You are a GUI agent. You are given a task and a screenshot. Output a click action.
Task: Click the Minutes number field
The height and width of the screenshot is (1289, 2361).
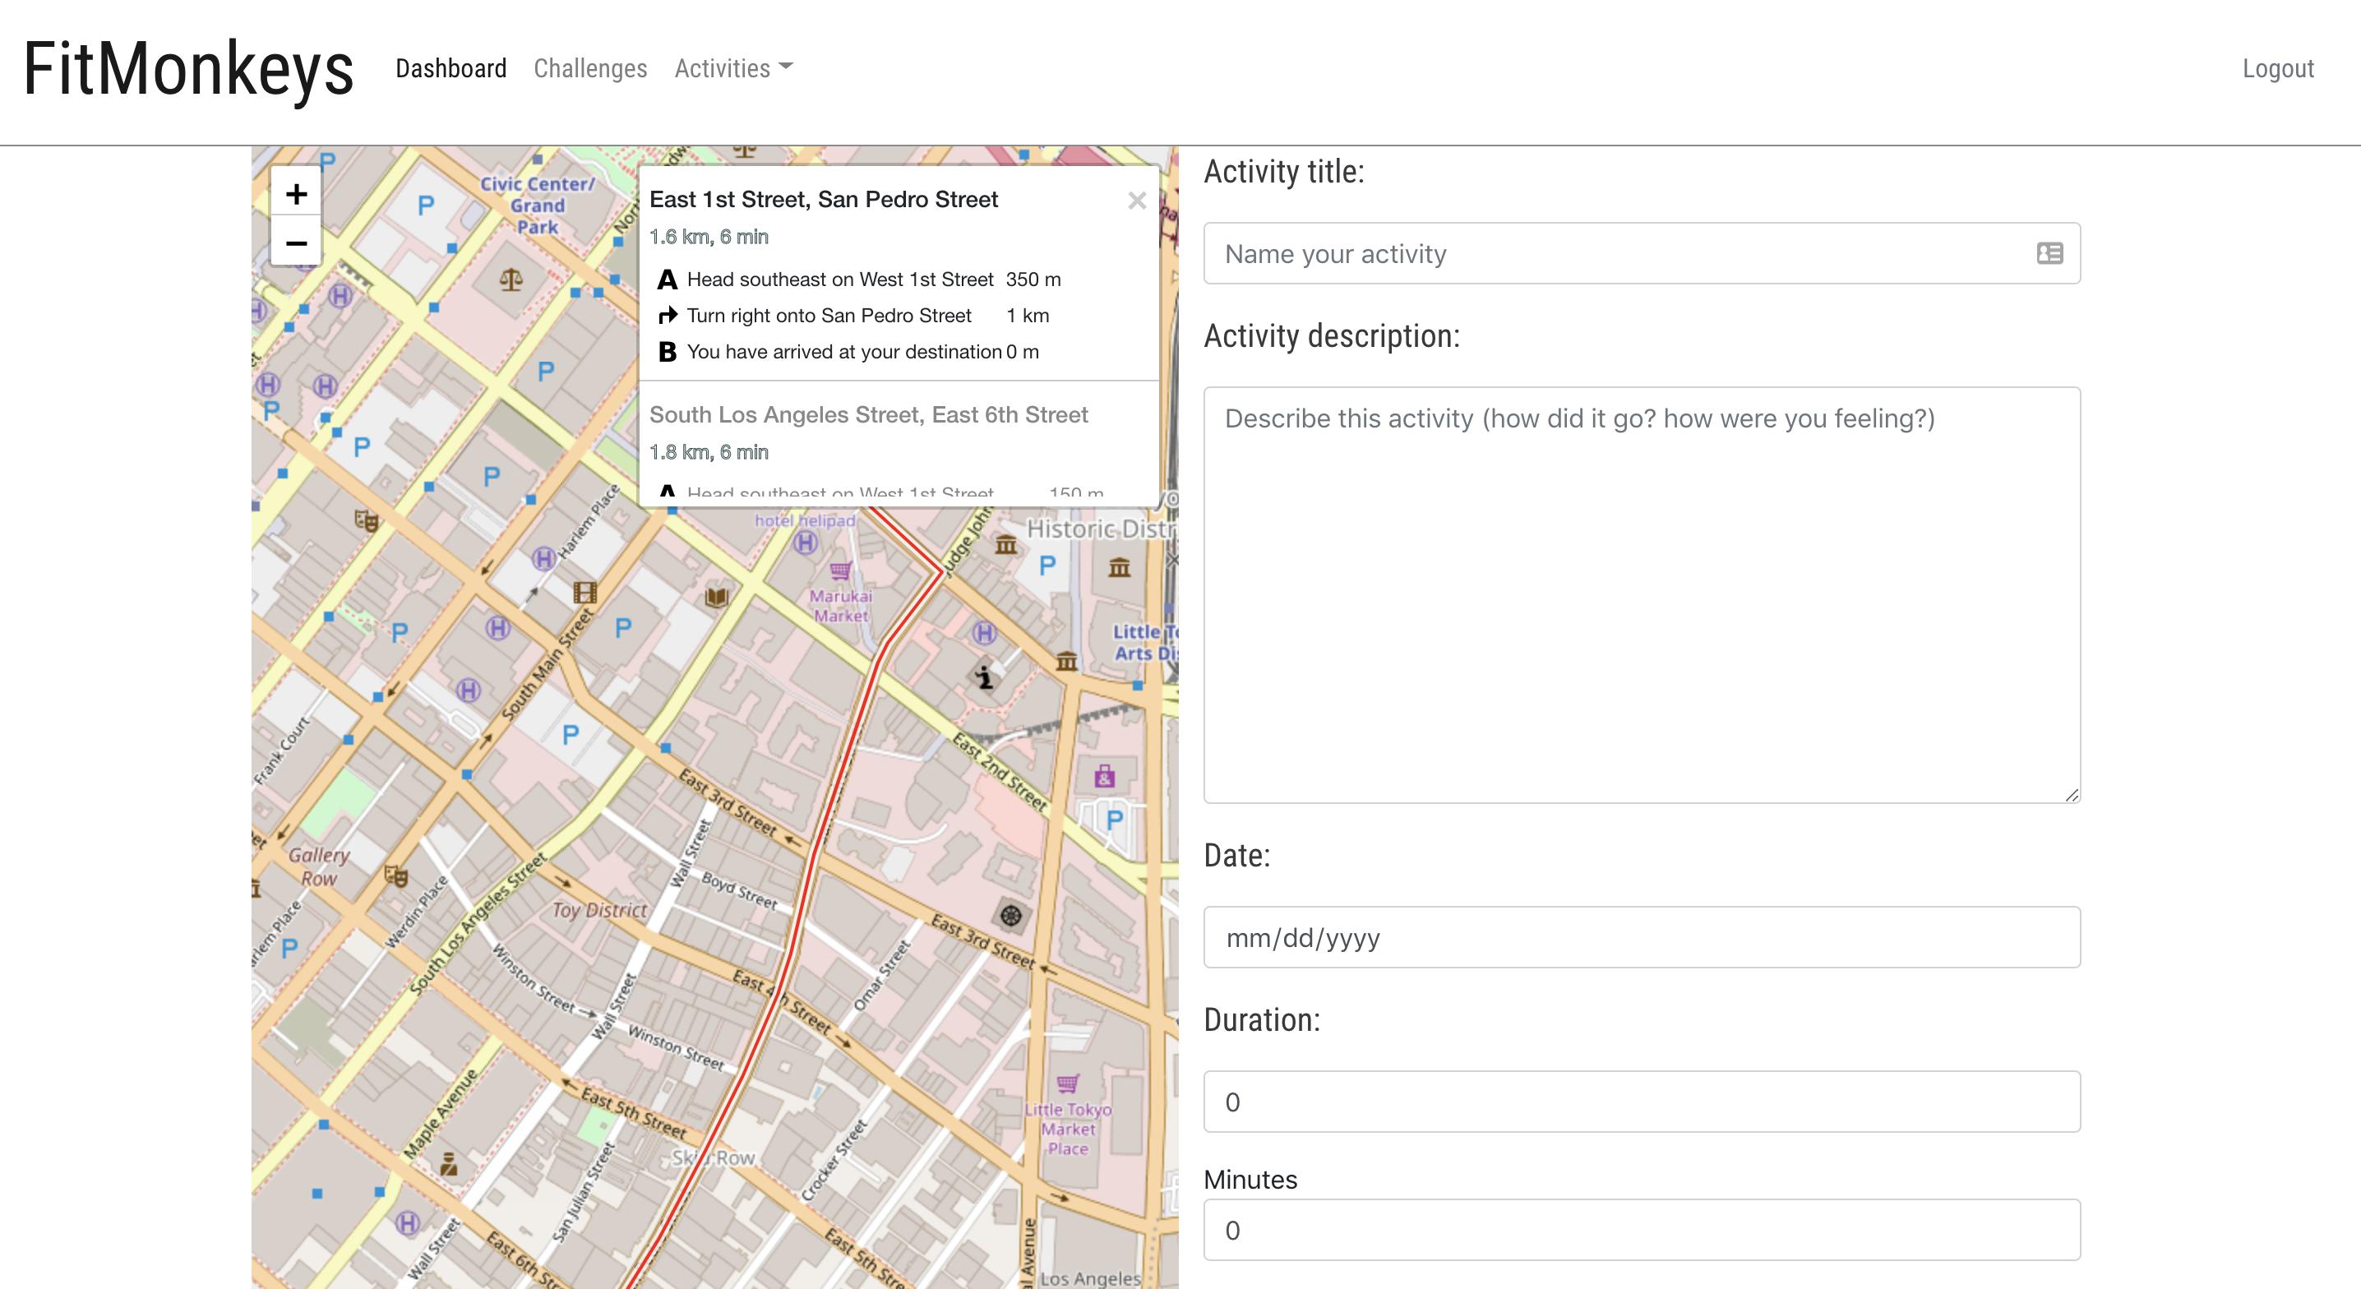1641,1231
